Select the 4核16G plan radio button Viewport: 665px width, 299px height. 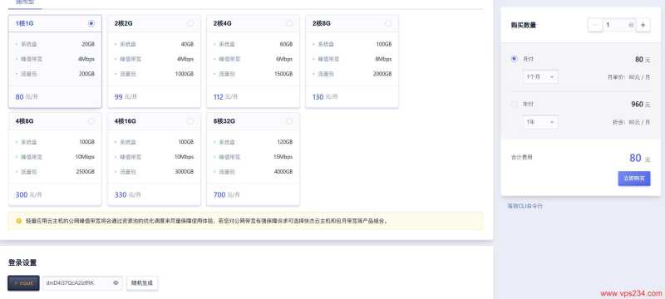click(x=190, y=121)
